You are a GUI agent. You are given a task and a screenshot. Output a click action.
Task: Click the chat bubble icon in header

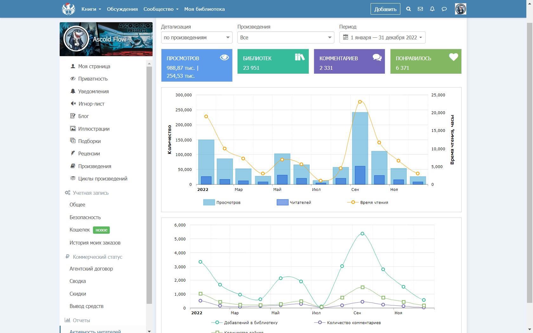point(444,9)
